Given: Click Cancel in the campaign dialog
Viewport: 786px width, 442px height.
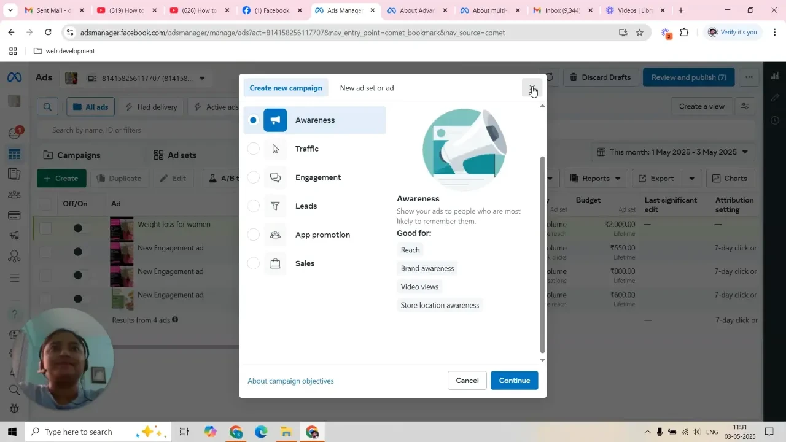Looking at the screenshot, I should pos(467,381).
